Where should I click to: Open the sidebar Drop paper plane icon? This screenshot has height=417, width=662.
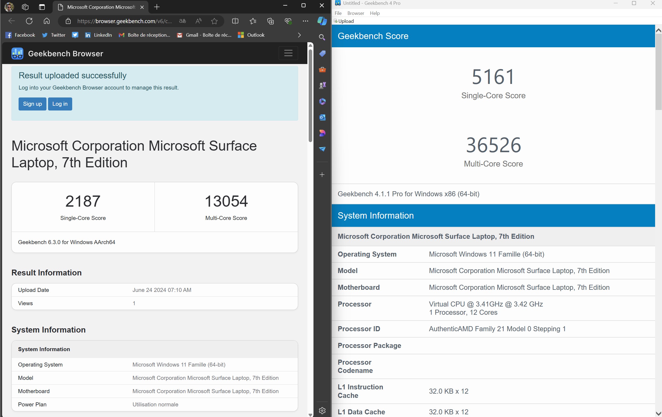click(322, 149)
